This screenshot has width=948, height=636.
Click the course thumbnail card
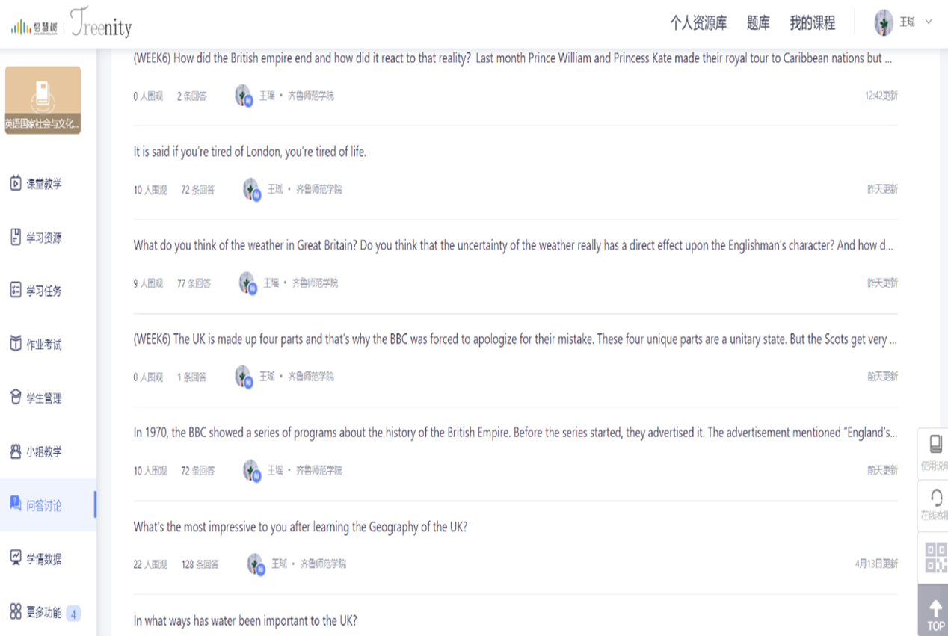point(43,100)
